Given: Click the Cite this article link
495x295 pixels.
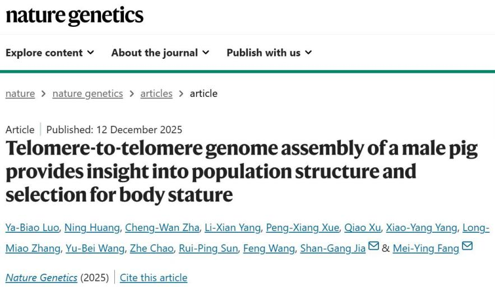Looking at the screenshot, I should point(154,278).
